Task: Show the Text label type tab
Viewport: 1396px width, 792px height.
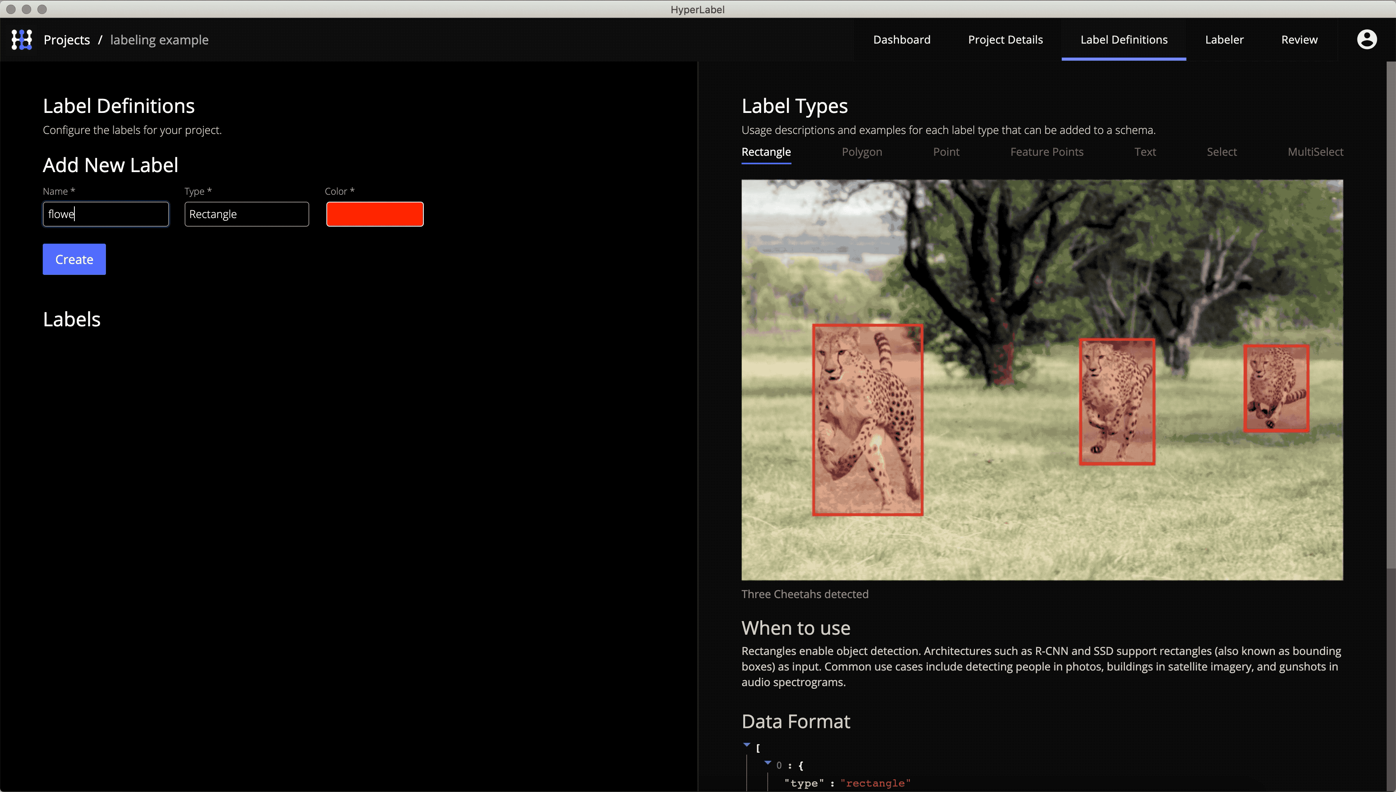Action: coord(1145,152)
